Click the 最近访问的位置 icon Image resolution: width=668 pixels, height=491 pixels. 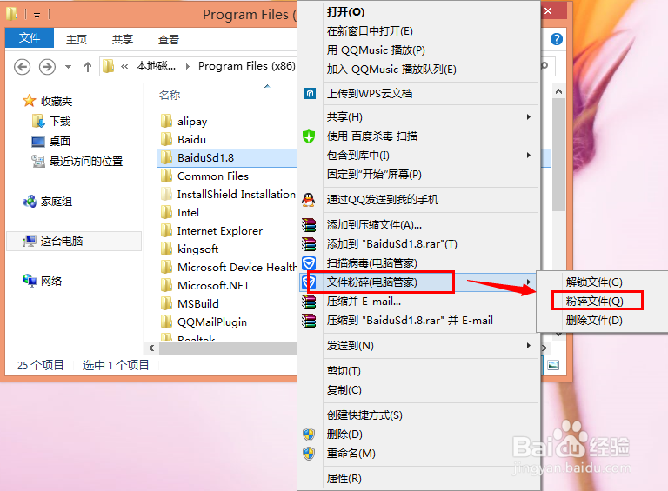click(38, 162)
